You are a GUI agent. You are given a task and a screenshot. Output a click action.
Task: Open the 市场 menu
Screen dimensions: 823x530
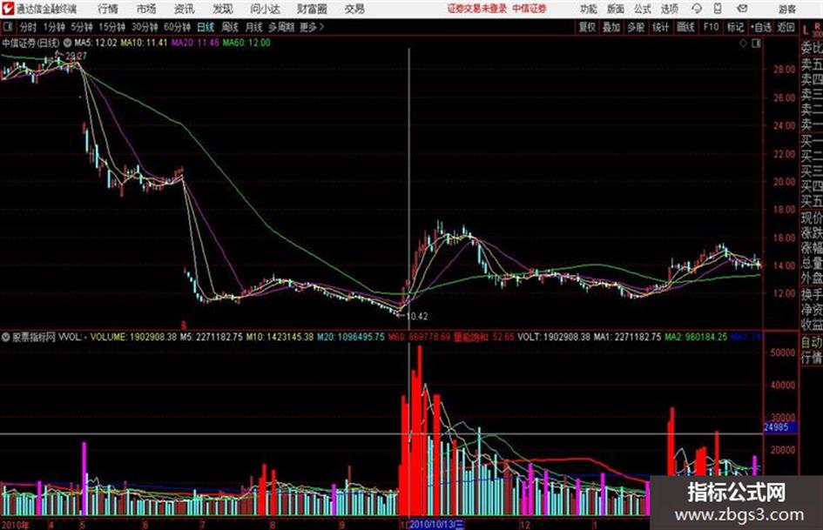pos(146,9)
